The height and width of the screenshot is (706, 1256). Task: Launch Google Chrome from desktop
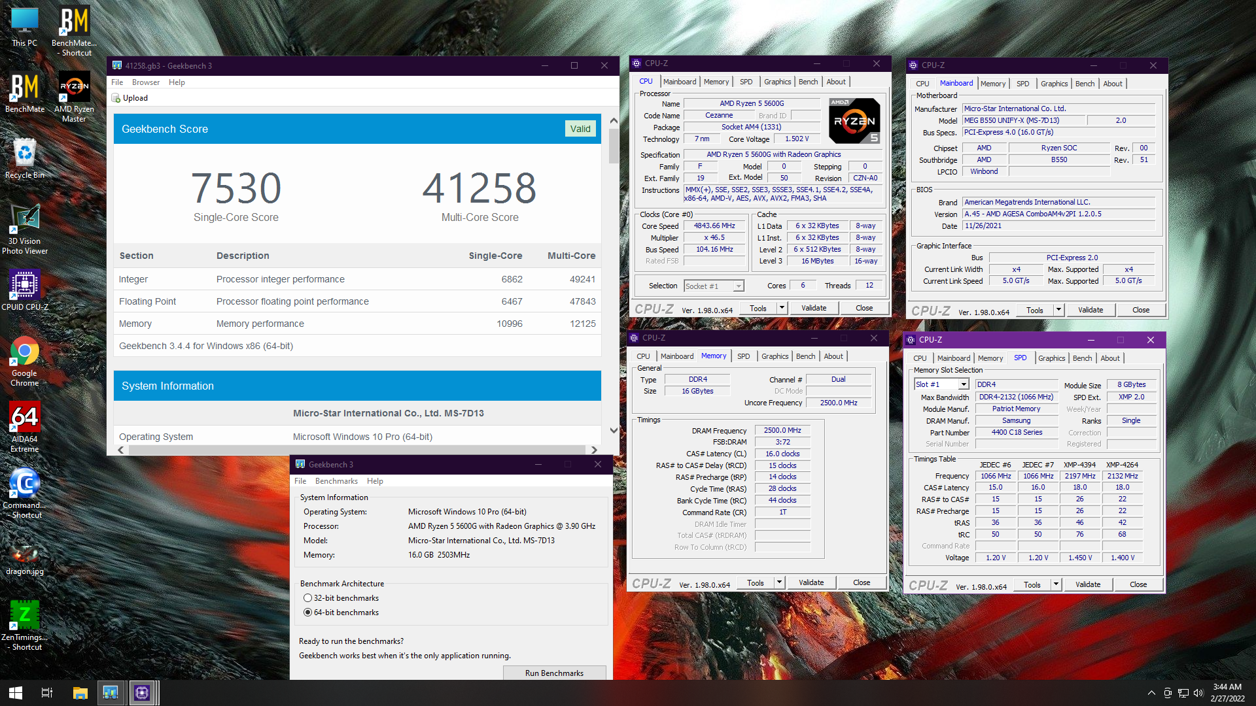click(25, 361)
